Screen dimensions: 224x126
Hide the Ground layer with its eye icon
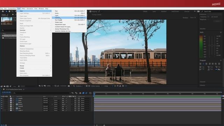(2, 106)
